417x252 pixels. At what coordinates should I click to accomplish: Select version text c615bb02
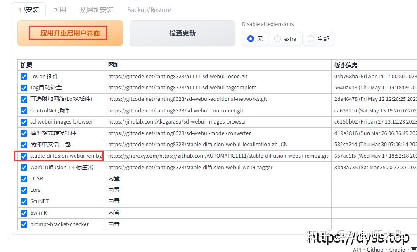pyautogui.click(x=346, y=122)
